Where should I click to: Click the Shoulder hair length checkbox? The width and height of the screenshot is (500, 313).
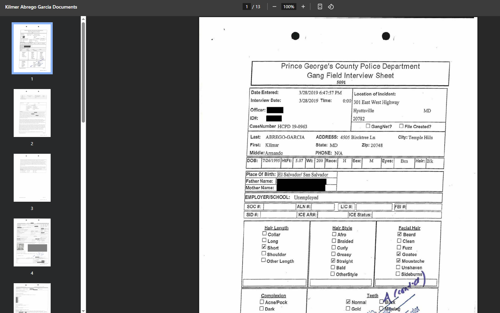point(264,253)
